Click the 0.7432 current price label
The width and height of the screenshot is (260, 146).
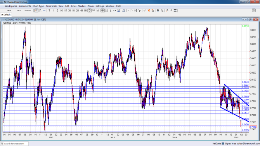coord(253,127)
